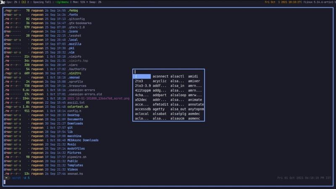Select 2to3-3.9 in the dmenu list
This screenshot has height=189, width=336.
(143, 86)
